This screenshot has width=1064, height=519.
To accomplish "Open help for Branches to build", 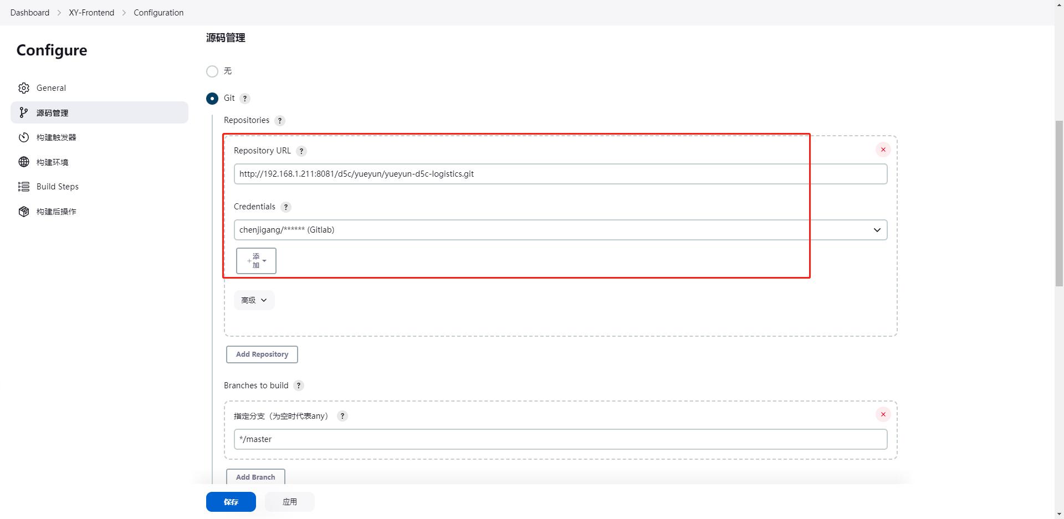I will tap(299, 386).
